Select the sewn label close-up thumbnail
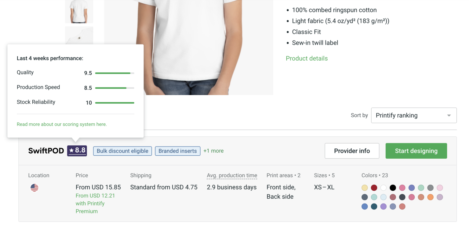This screenshot has width=469, height=226. click(x=79, y=36)
